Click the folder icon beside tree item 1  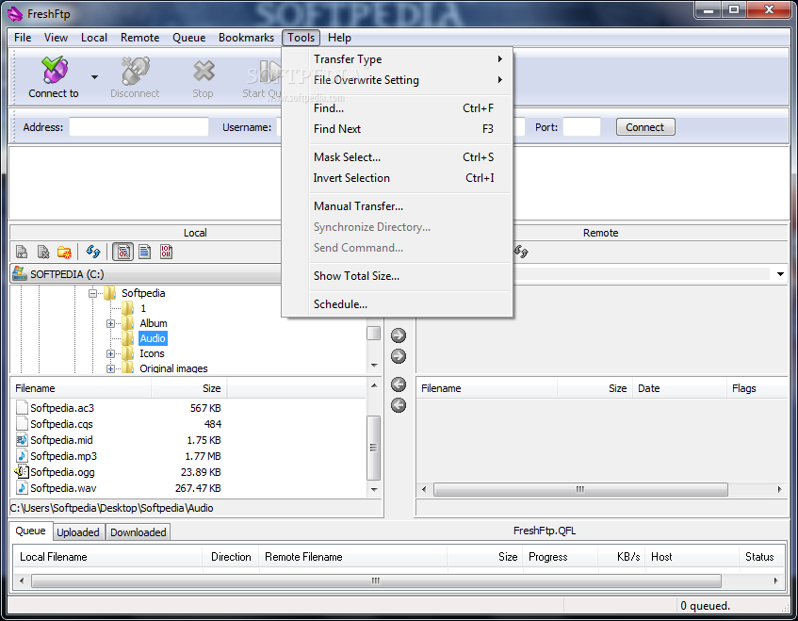click(x=128, y=308)
